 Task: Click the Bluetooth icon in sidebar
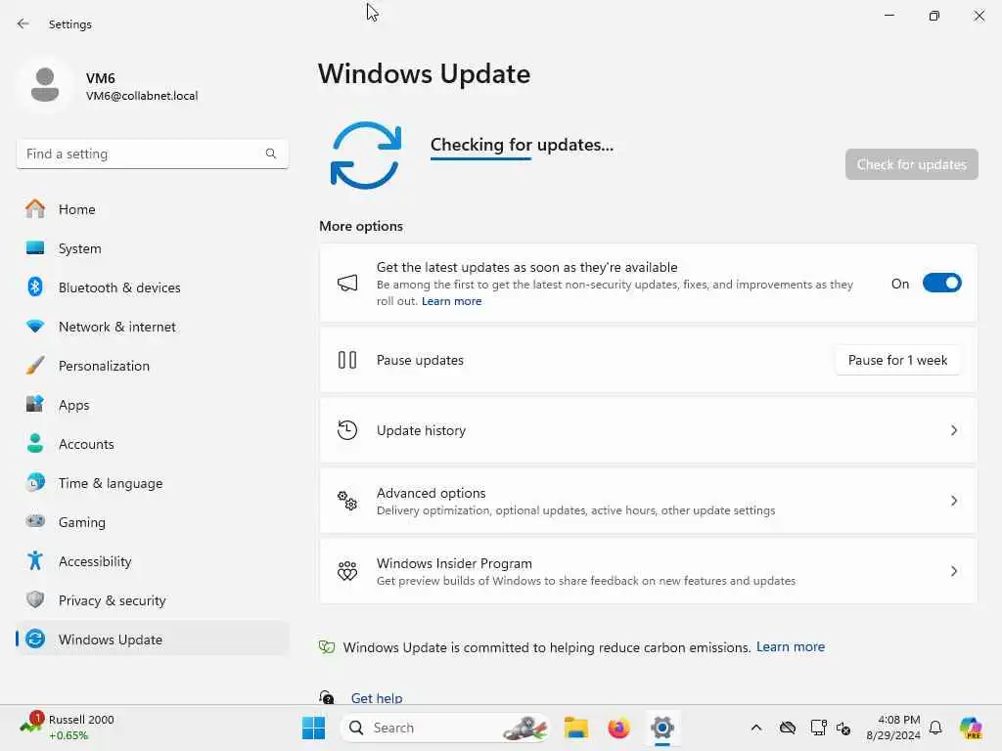tap(35, 287)
